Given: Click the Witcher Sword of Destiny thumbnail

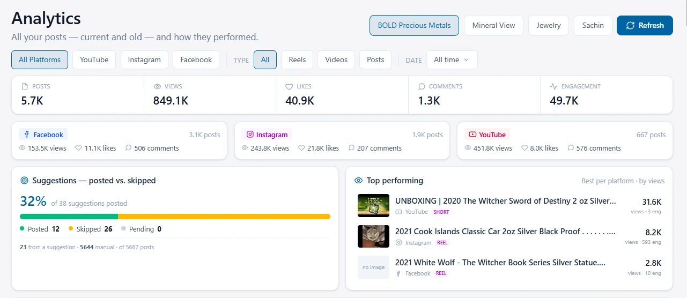Looking at the screenshot, I should coord(373,205).
